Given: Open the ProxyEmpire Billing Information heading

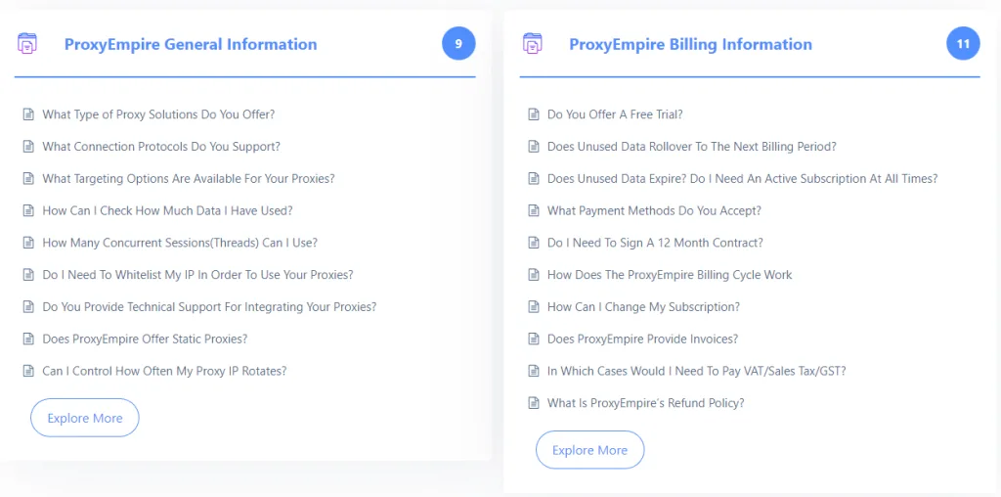Looking at the screenshot, I should click(690, 44).
